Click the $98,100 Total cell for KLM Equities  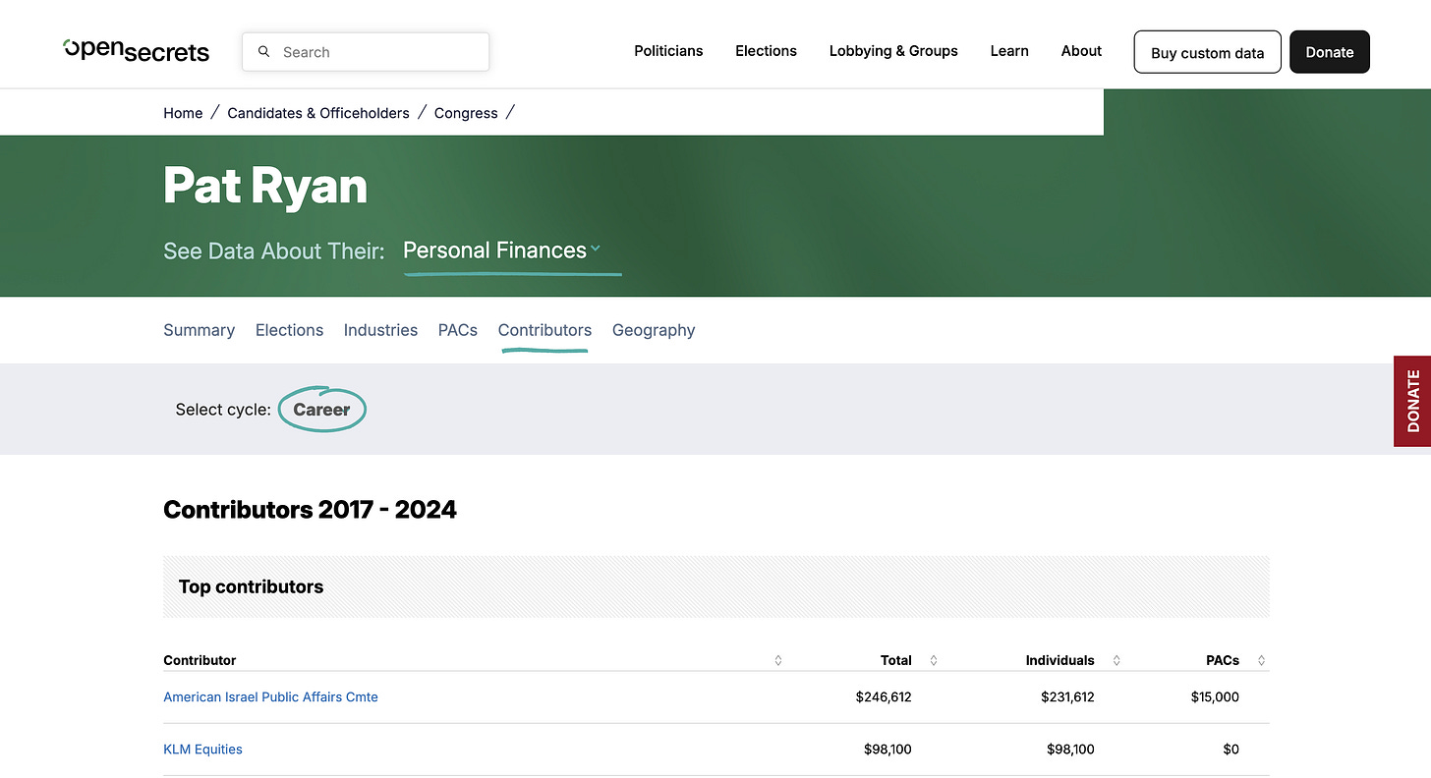point(887,750)
